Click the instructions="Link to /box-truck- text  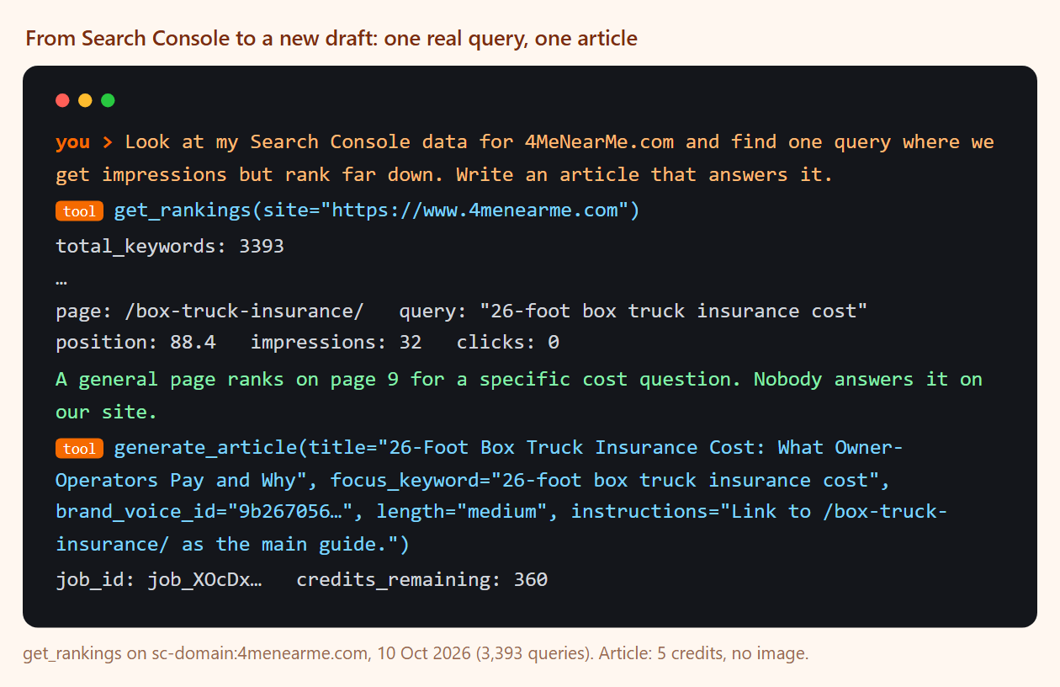[759, 511]
